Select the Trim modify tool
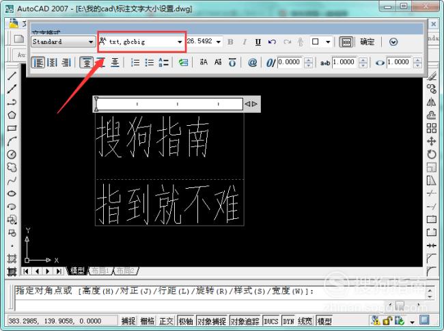Screen dimensions: 444x331 [431, 194]
